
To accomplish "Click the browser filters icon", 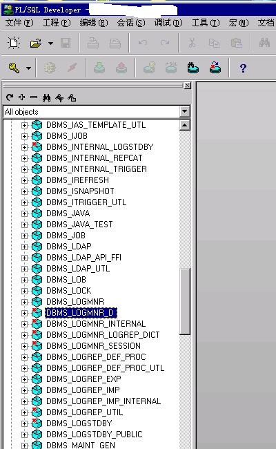I will tap(59, 98).
